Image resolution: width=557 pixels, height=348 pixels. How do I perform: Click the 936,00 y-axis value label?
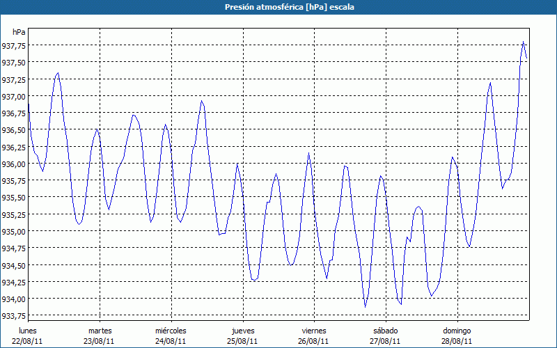(14, 164)
